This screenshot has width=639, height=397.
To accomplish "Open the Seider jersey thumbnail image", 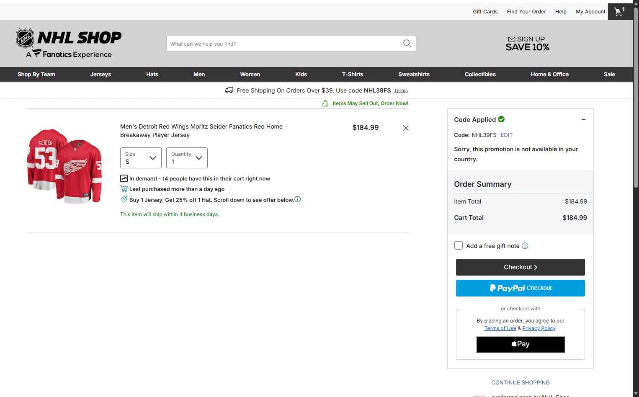I will tap(64, 166).
